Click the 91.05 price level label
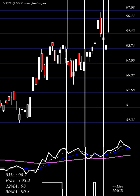This screenshot has height=196, width=140. (x=130, y=60)
